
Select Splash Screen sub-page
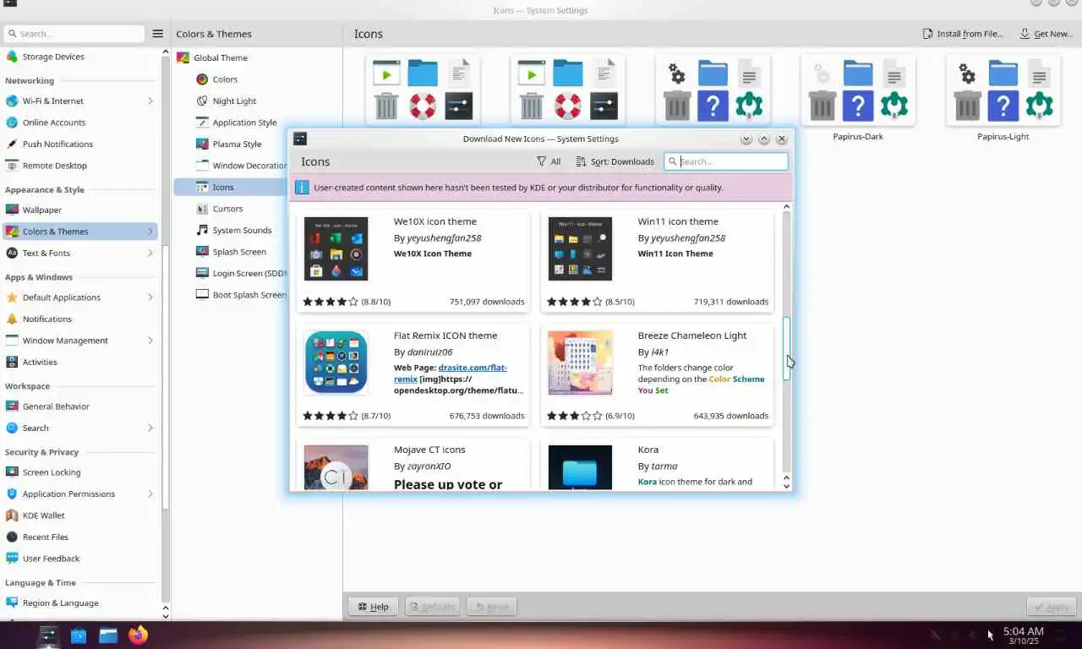coord(230,252)
